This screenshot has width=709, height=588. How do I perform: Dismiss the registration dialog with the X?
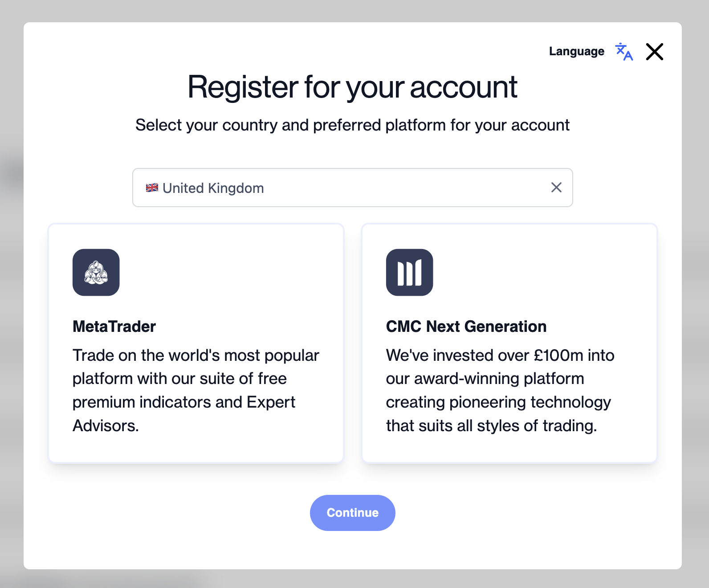coord(654,51)
